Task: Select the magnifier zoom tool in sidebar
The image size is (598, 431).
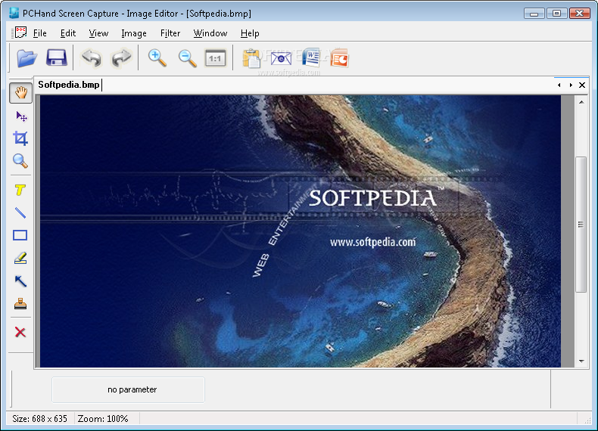Action: point(20,161)
